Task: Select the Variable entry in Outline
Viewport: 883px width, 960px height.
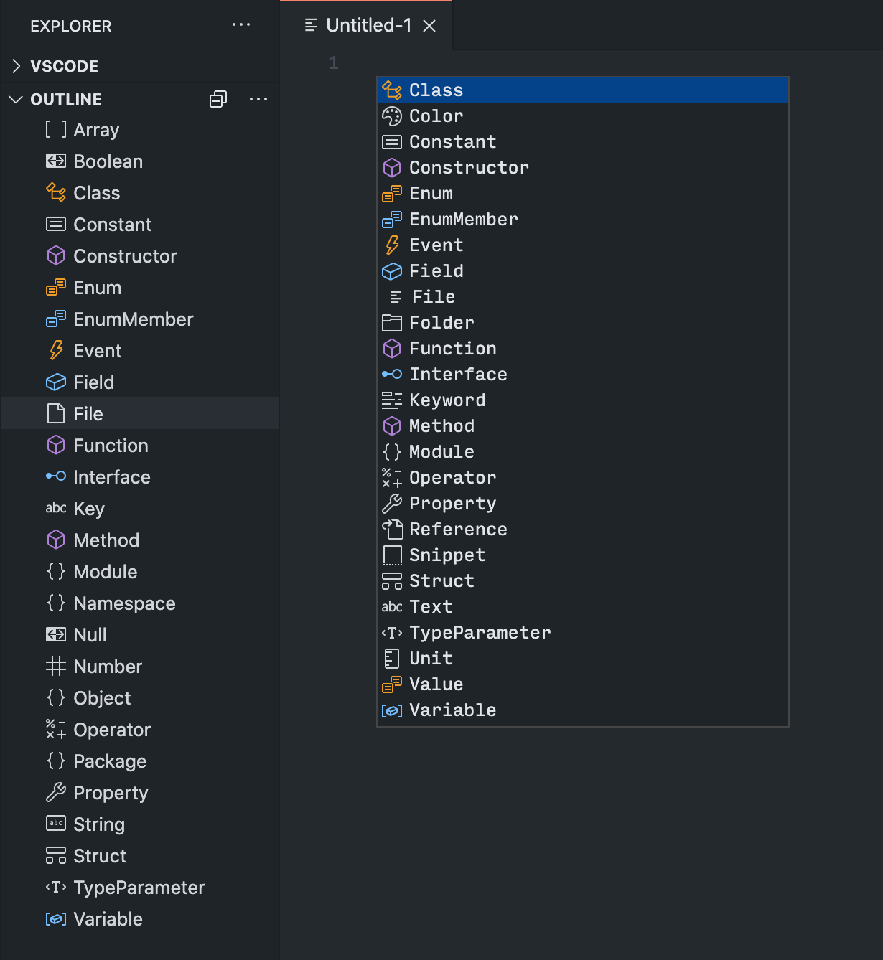Action: tap(108, 918)
